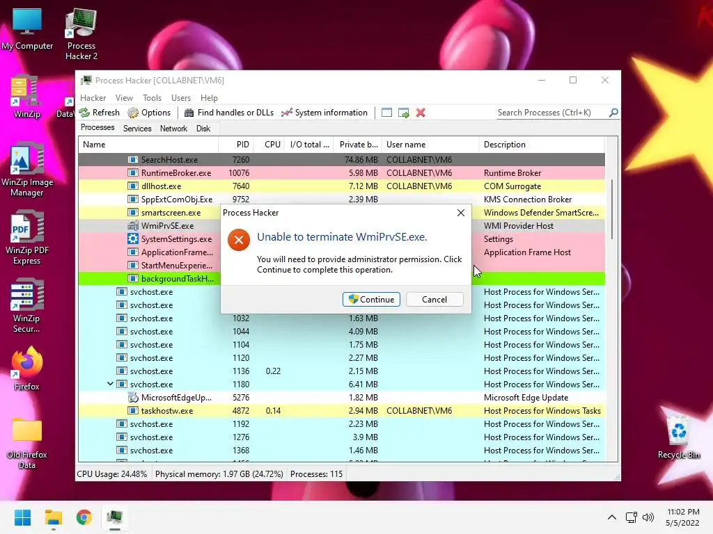Screen dimensions: 713x534
Task: Sort by the PID column header
Action: coord(236,145)
